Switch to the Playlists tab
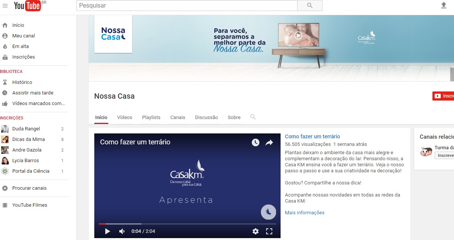 coord(151,118)
